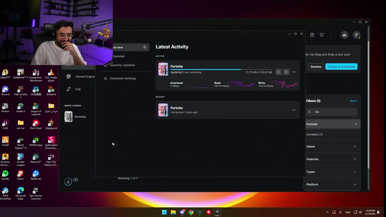Select the Street Fighter 6 desktop icon

[x=21, y=143]
